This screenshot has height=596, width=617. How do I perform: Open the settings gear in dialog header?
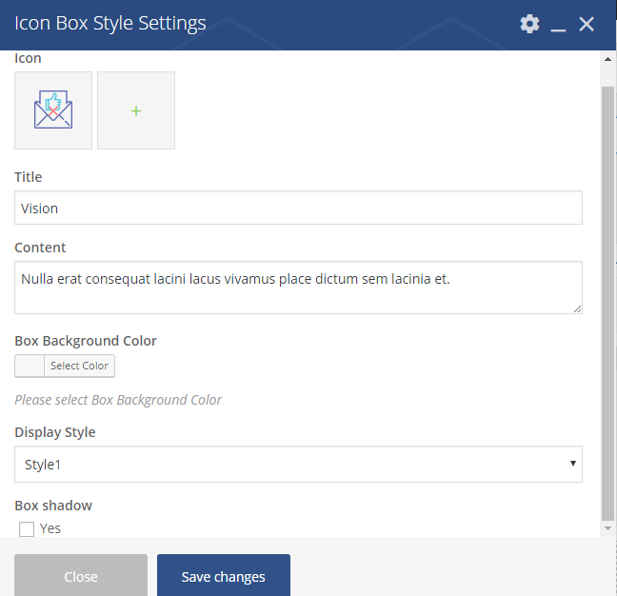(529, 24)
